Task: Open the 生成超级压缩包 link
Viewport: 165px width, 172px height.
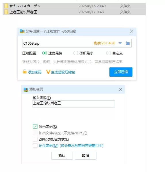Action: coord(63,72)
